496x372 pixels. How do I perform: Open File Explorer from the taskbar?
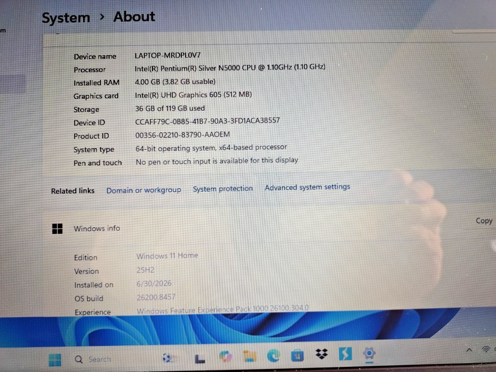[x=250, y=356]
